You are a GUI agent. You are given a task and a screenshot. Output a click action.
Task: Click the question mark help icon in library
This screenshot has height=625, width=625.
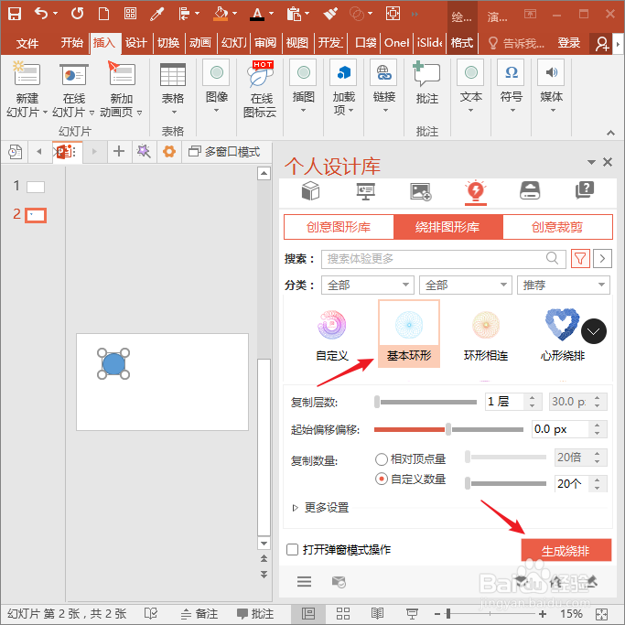(585, 190)
